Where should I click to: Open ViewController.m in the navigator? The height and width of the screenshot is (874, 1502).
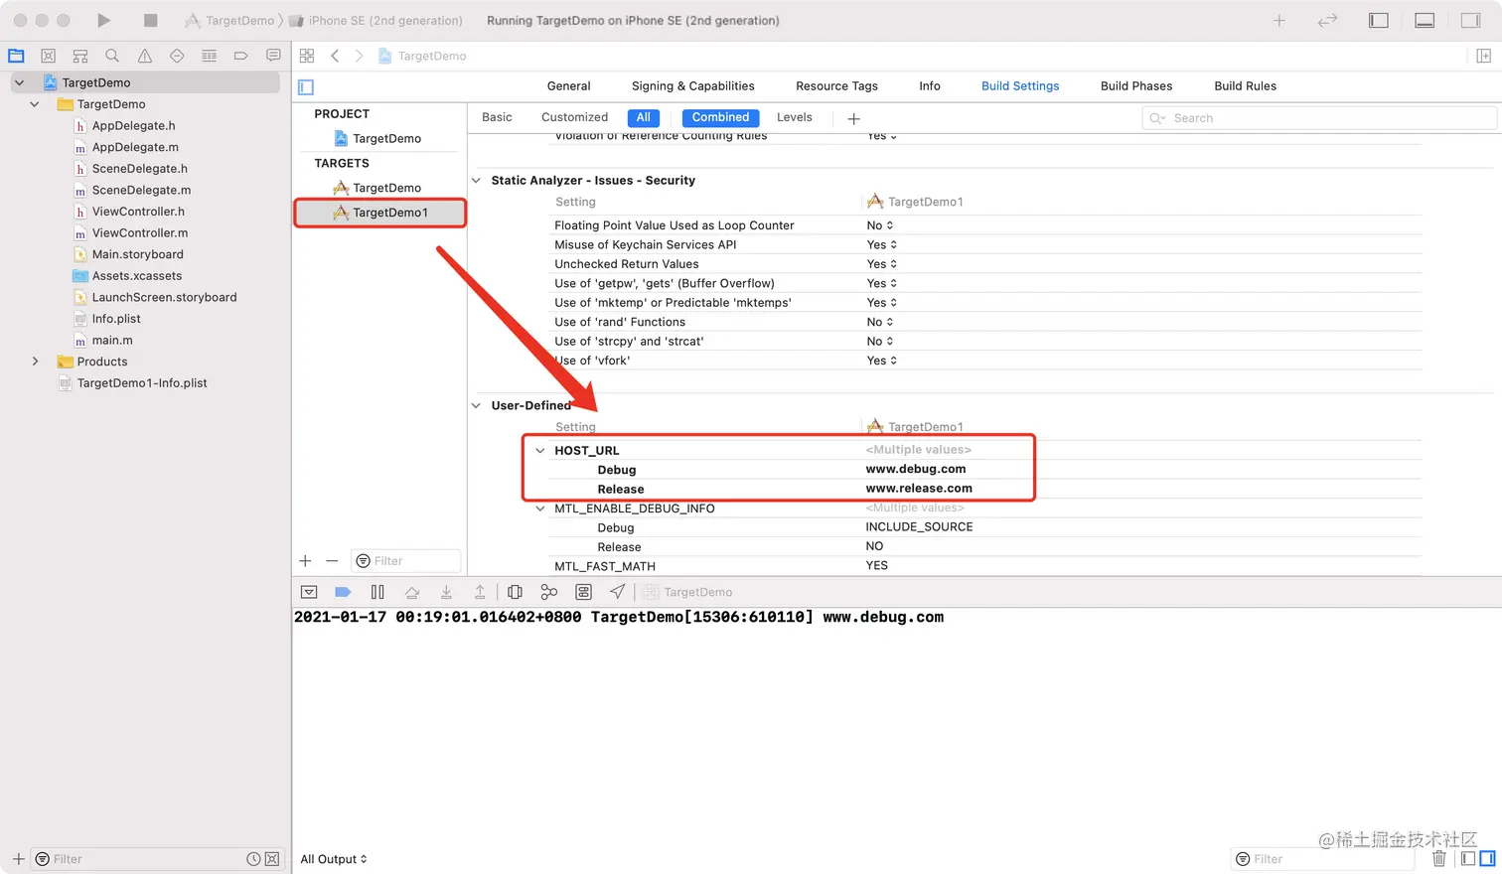(x=140, y=233)
